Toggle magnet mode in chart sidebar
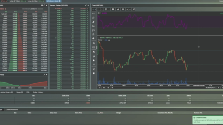The image size is (223, 125). pos(94,52)
